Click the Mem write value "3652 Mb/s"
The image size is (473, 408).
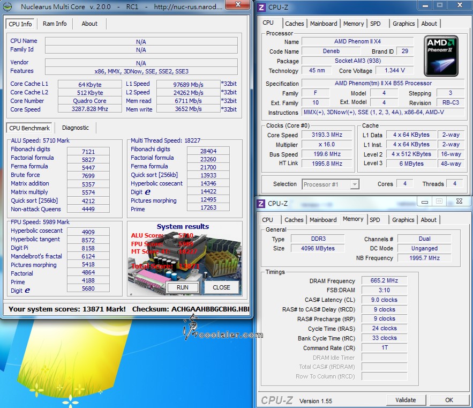188,109
